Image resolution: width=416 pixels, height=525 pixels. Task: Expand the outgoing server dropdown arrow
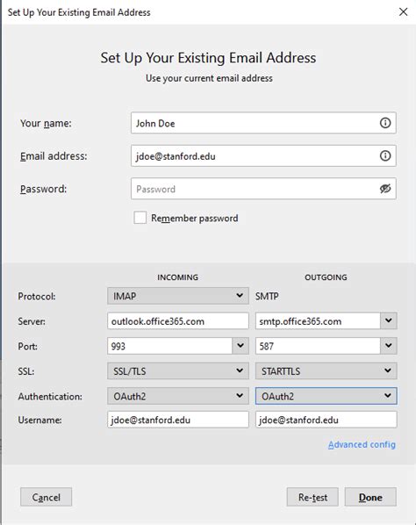[389, 320]
